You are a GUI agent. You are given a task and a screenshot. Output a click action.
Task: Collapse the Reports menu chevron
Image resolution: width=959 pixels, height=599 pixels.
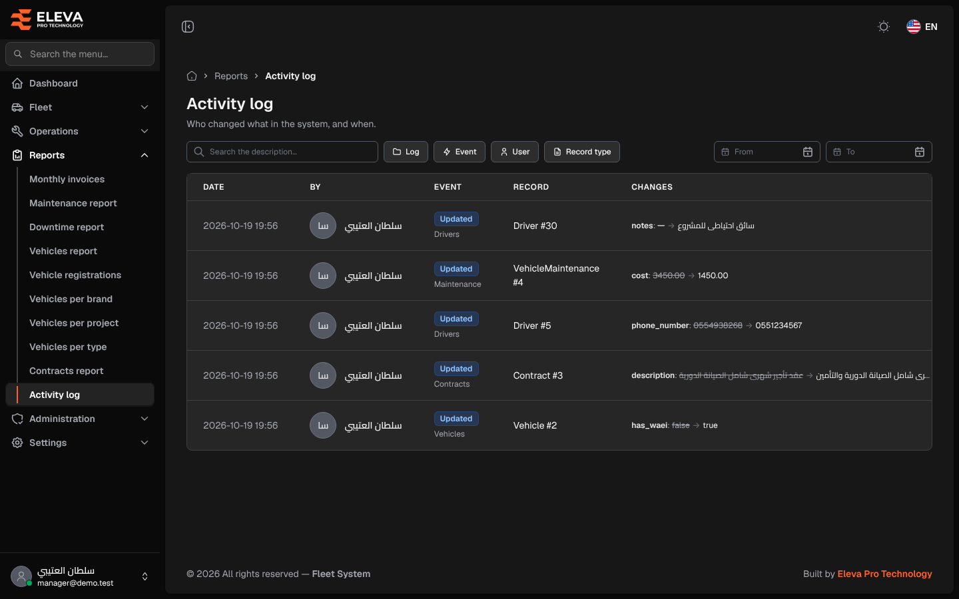145,155
